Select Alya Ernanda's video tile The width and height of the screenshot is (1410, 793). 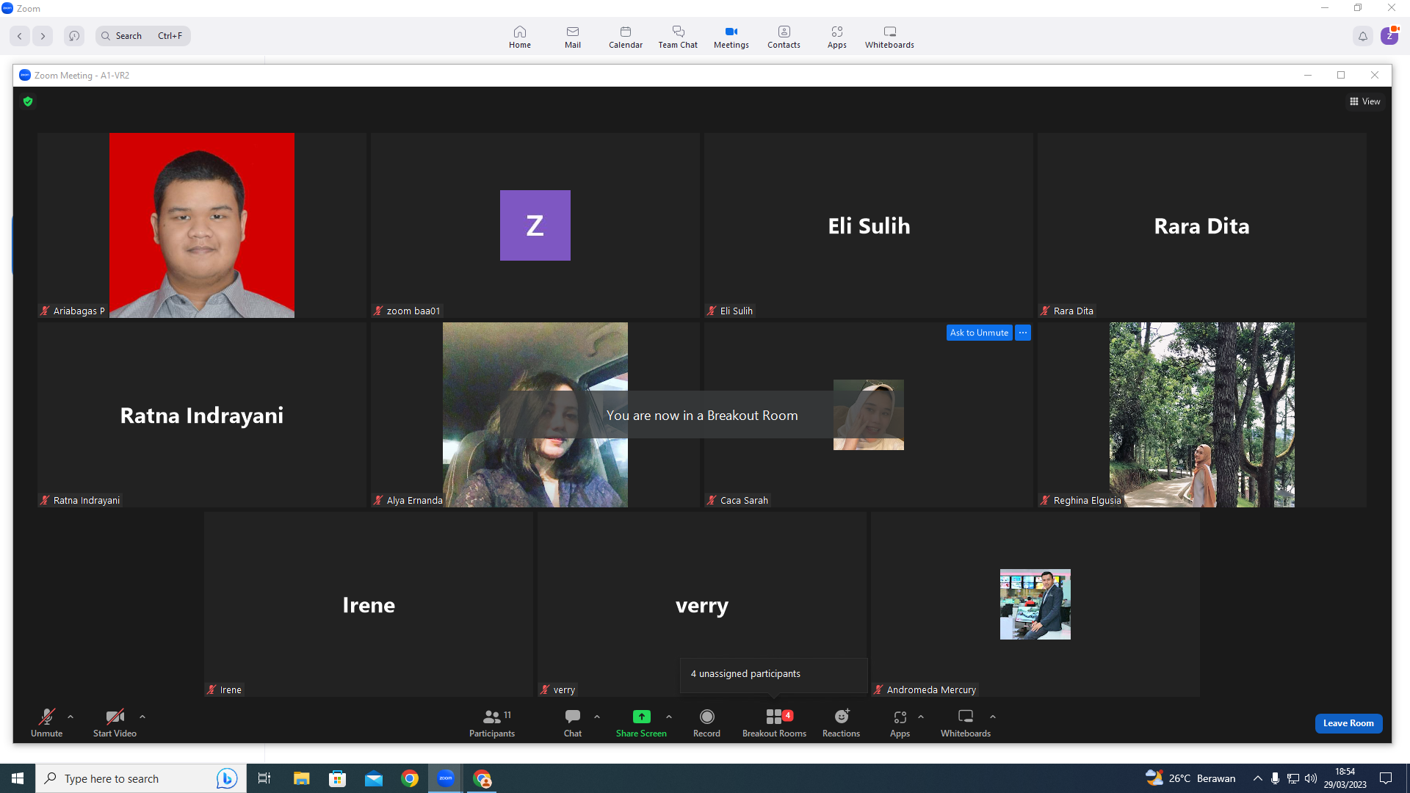pos(535,415)
